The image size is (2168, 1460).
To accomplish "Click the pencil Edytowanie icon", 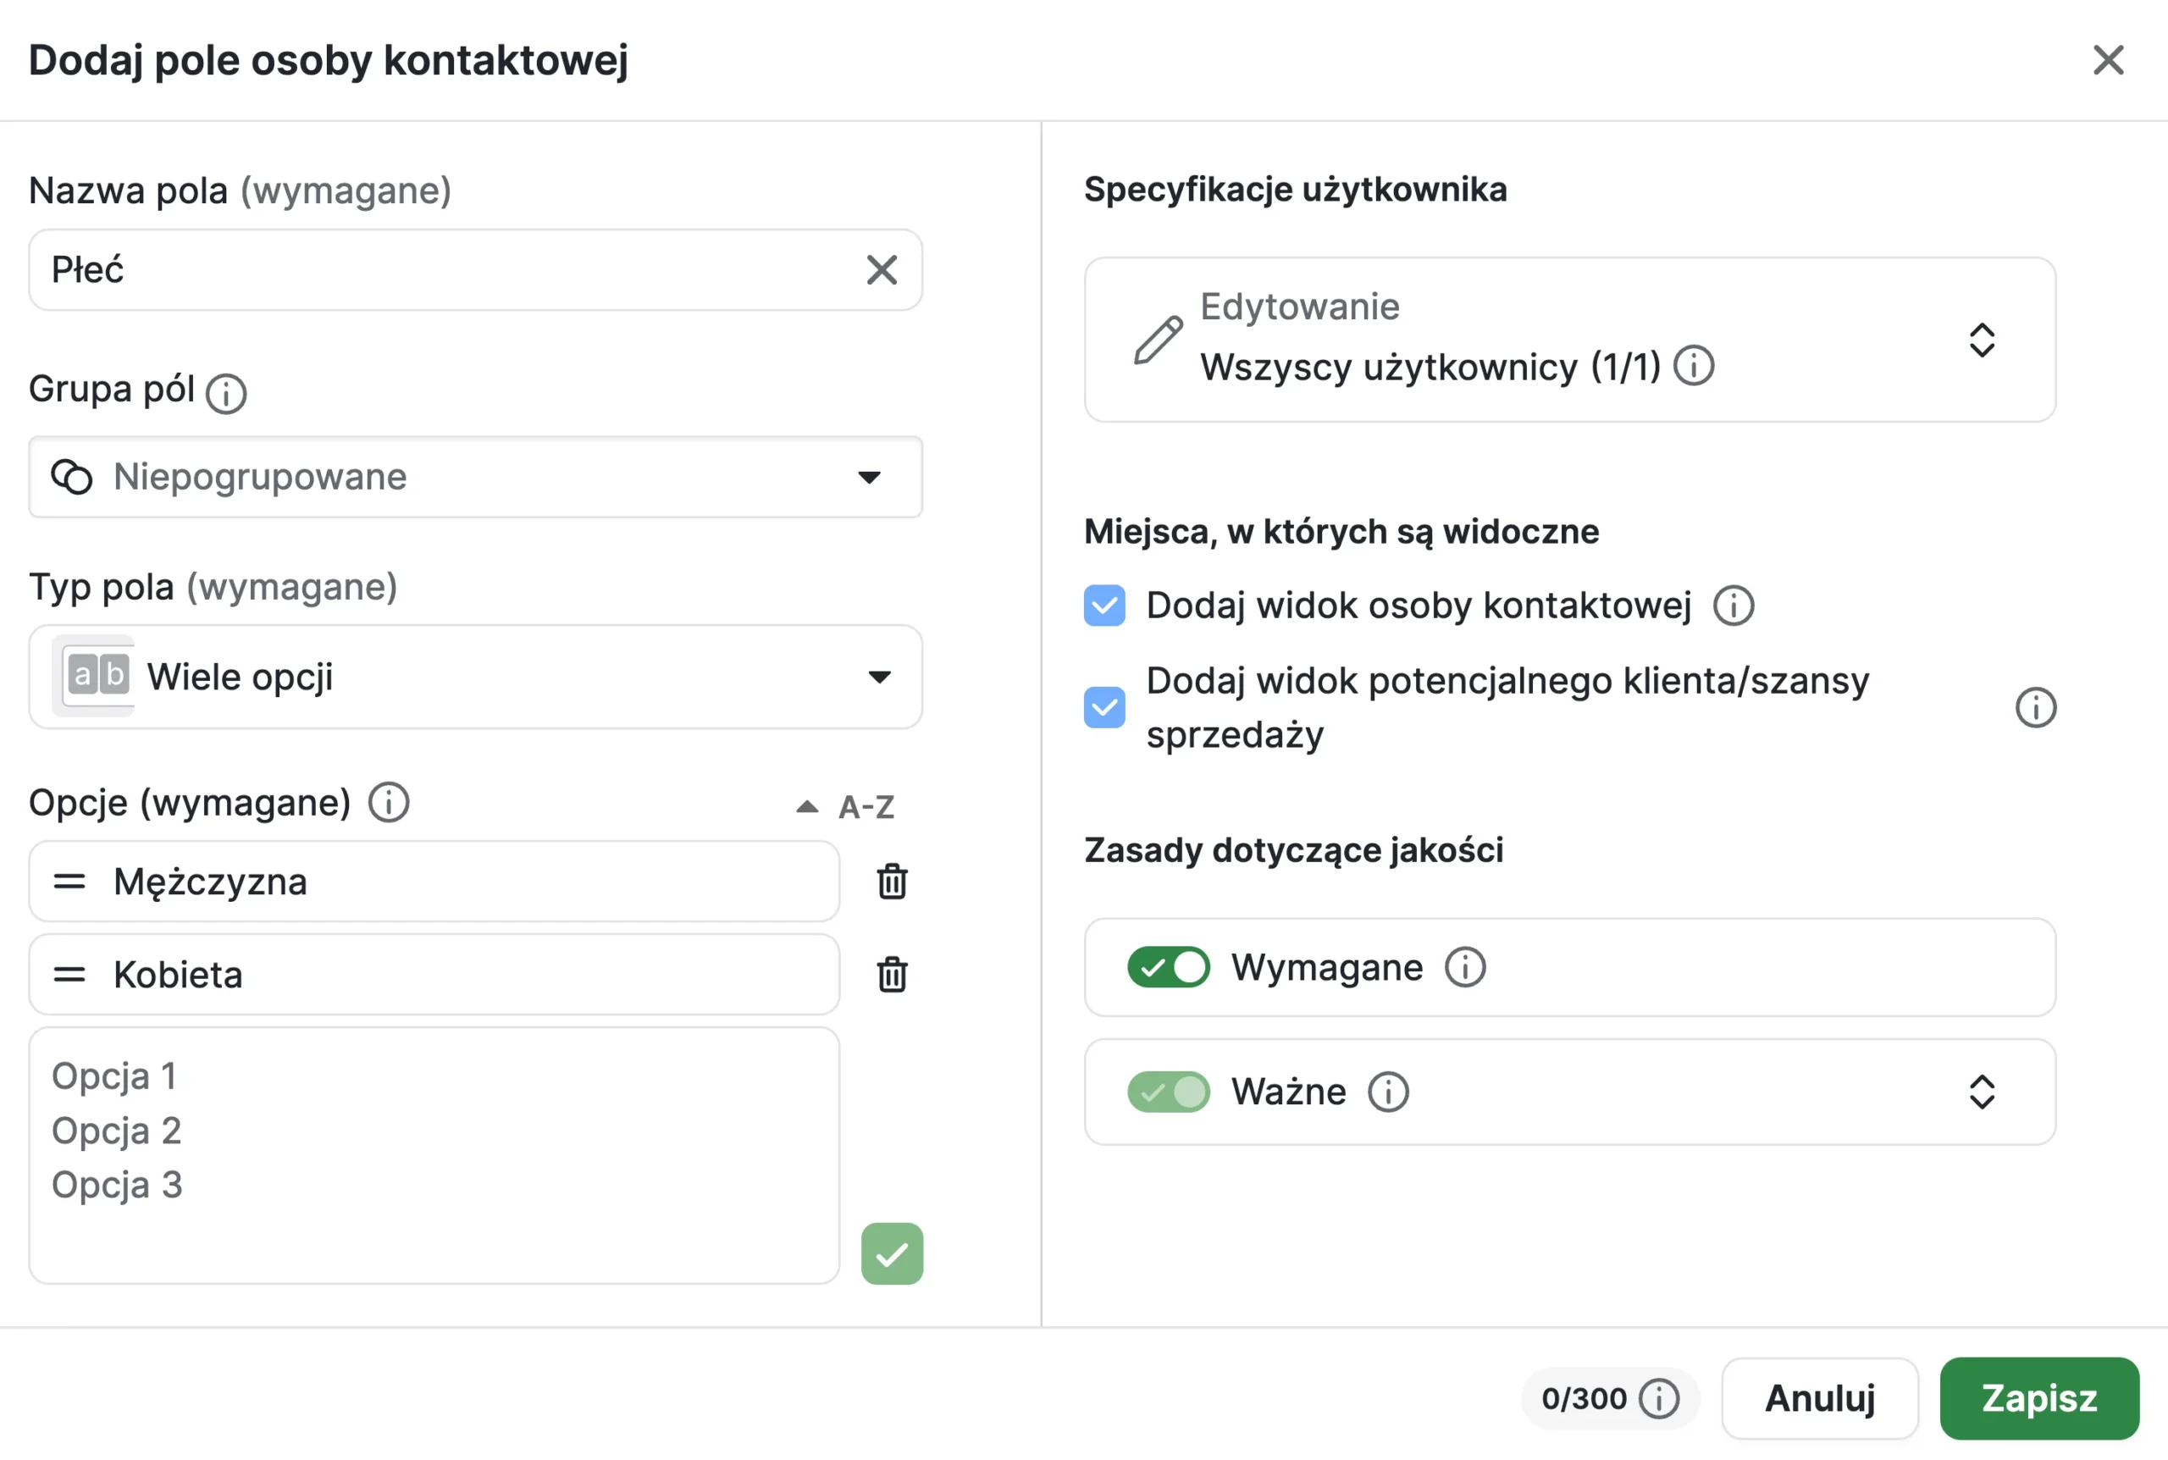I will pyautogui.click(x=1158, y=340).
